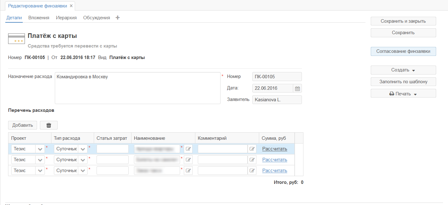The image size is (448, 205).
Task: Click the Статья затрат column header
Action: pyautogui.click(x=112, y=138)
